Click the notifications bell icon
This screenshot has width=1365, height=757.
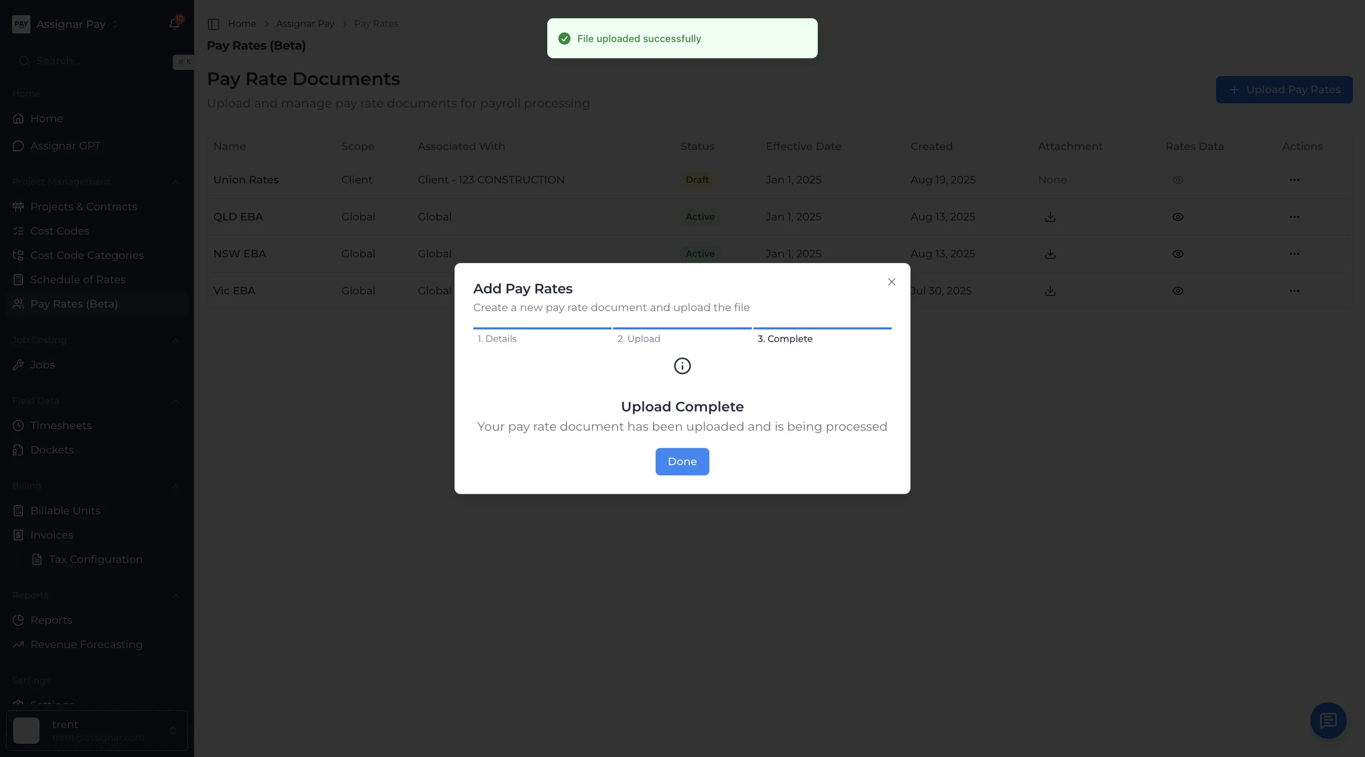pyautogui.click(x=174, y=24)
